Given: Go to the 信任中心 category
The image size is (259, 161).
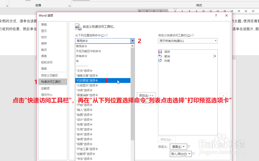Looking at the screenshot, I should [x=53, y=95].
